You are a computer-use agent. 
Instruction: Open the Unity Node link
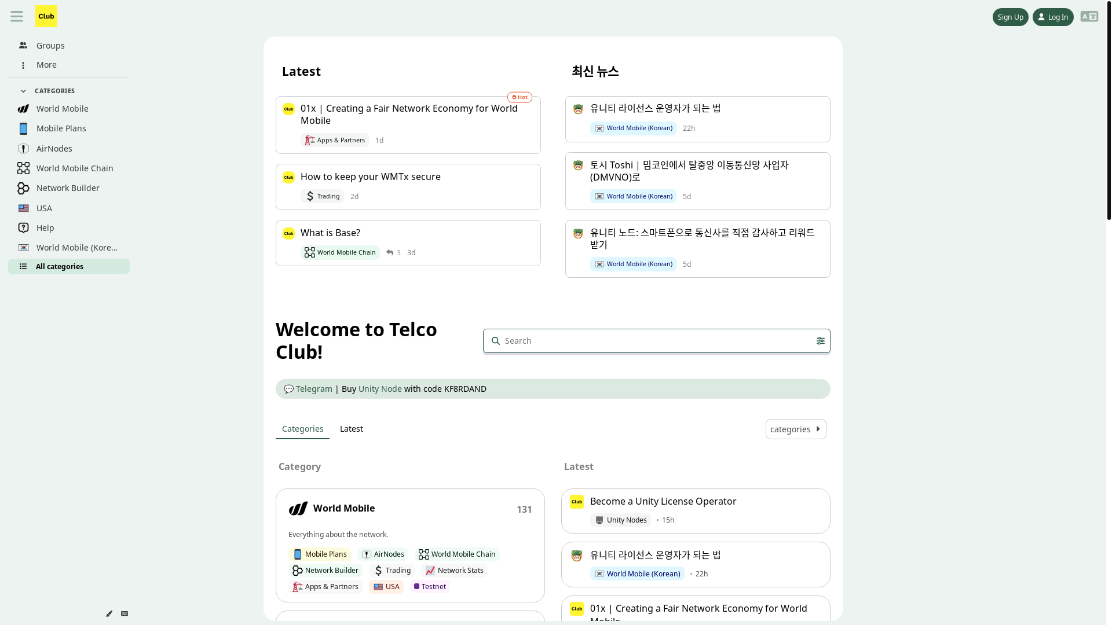380,389
